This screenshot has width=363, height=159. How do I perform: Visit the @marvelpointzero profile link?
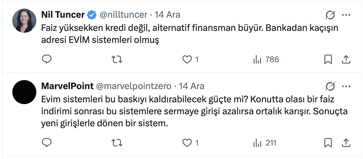[133, 86]
